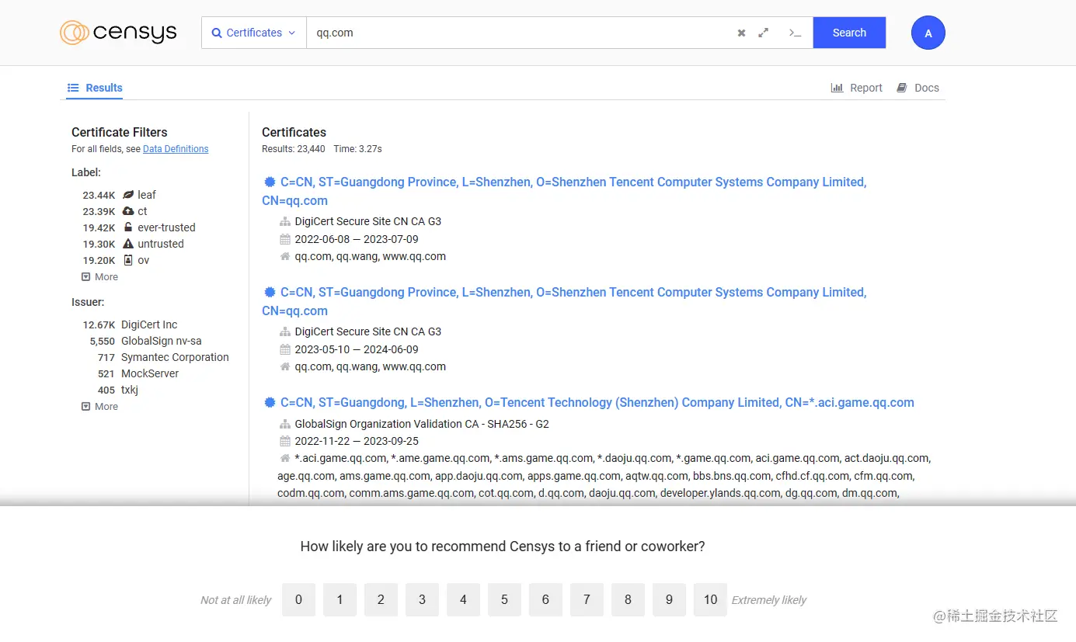Click the Censys logo
The width and height of the screenshot is (1076, 642).
(x=118, y=33)
